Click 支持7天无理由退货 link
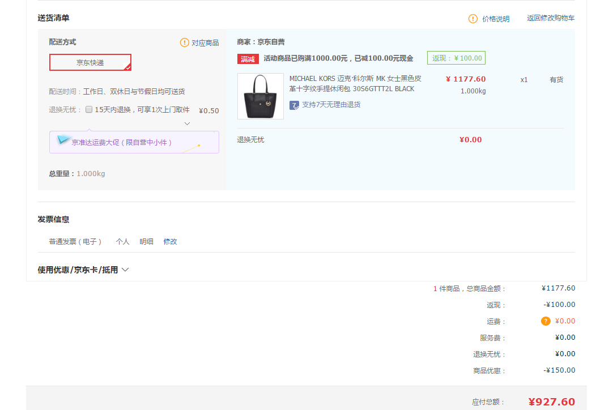 [331, 105]
